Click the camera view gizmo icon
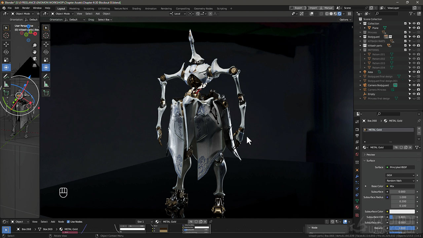This screenshot has height=238, width=423. (x=35, y=59)
